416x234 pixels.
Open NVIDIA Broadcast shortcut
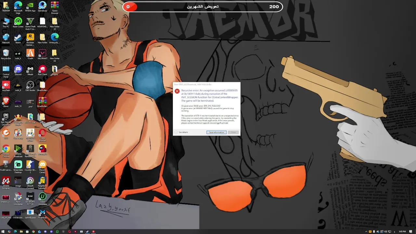click(18, 151)
